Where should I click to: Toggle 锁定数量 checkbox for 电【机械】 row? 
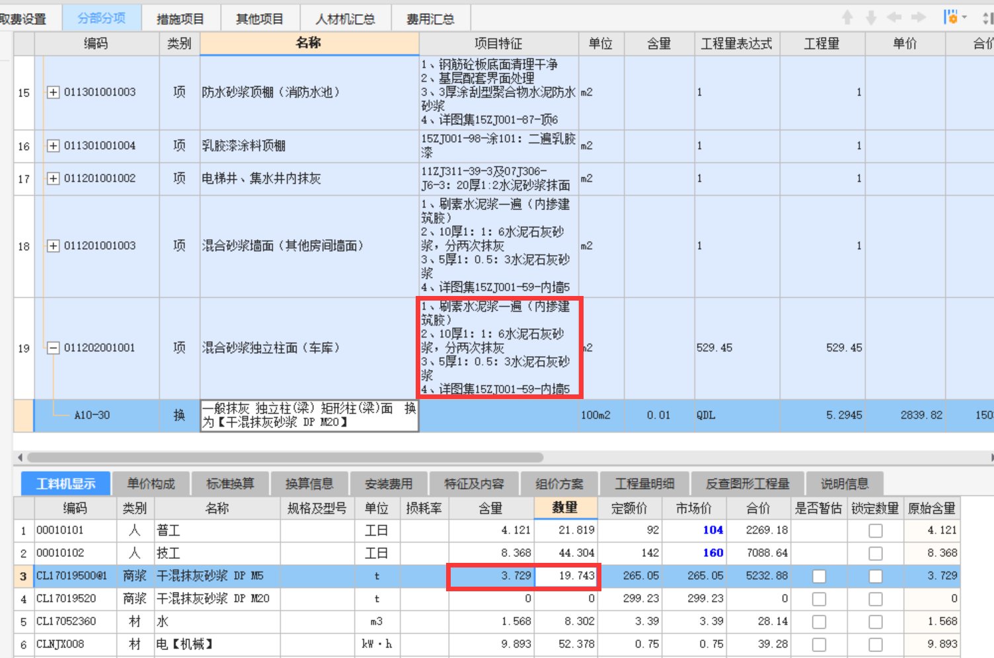(x=876, y=644)
